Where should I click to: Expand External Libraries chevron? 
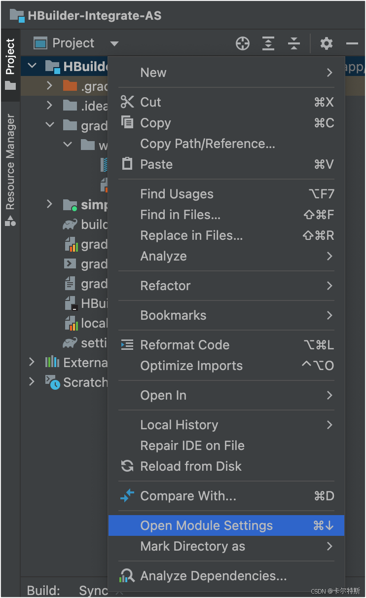click(32, 362)
